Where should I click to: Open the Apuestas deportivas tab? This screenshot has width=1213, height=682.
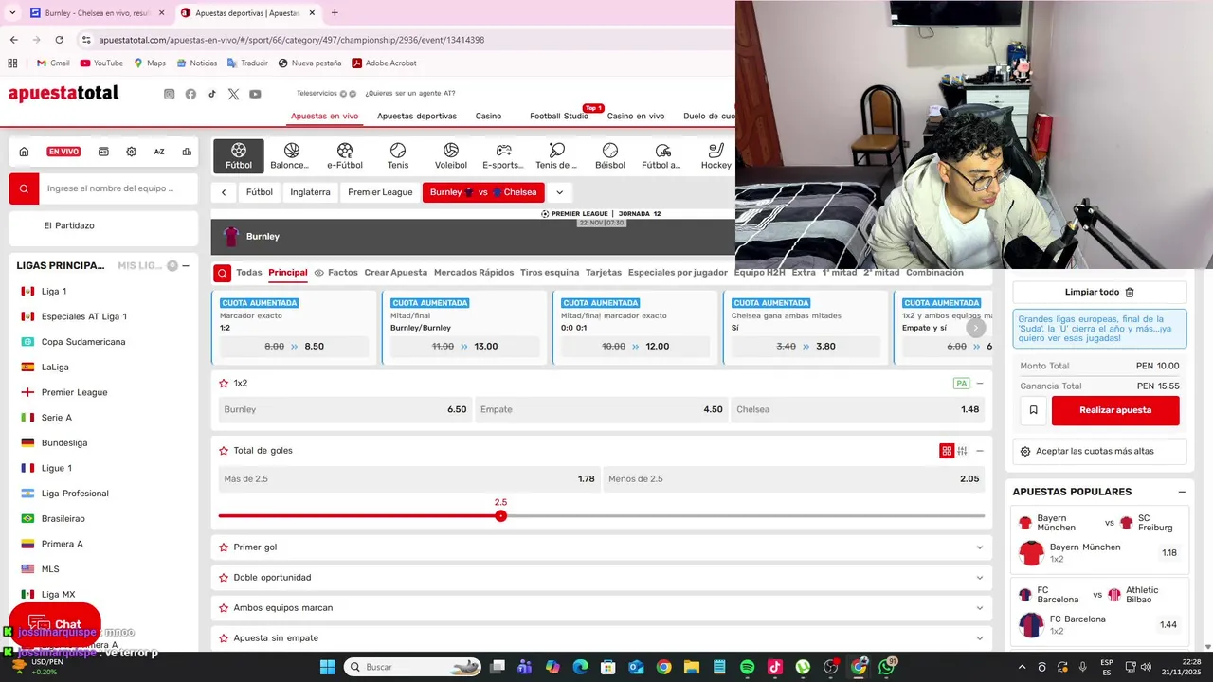(x=417, y=116)
